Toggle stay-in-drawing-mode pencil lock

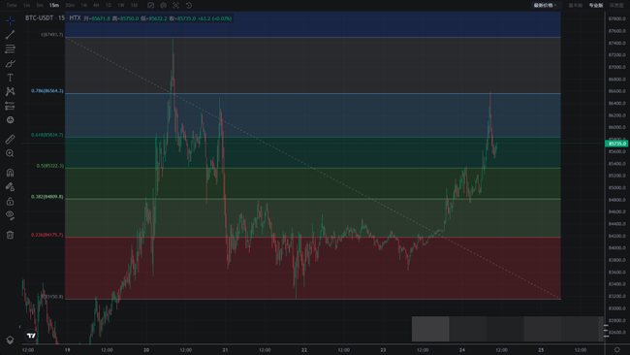(x=10, y=186)
